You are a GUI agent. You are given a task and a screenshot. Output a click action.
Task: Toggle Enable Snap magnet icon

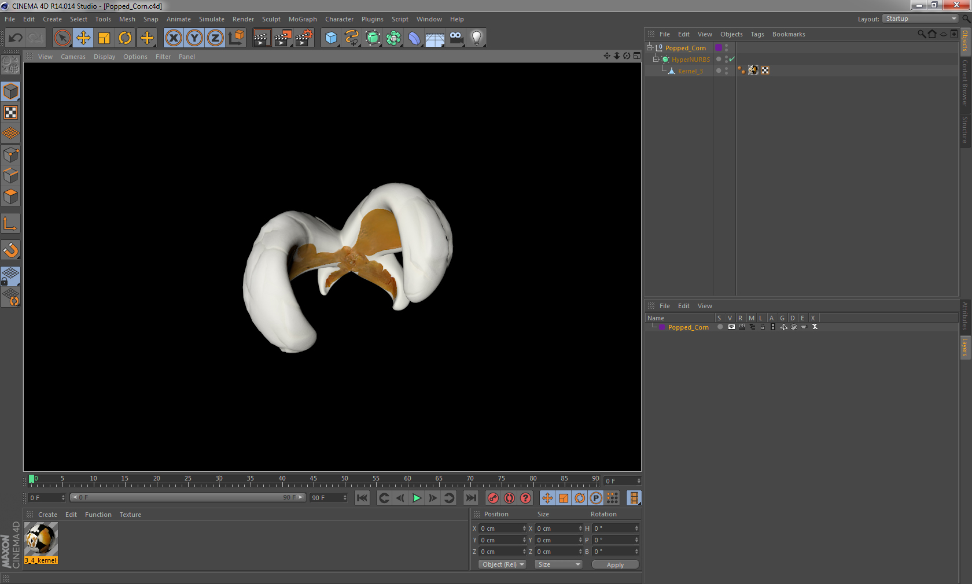(x=10, y=250)
